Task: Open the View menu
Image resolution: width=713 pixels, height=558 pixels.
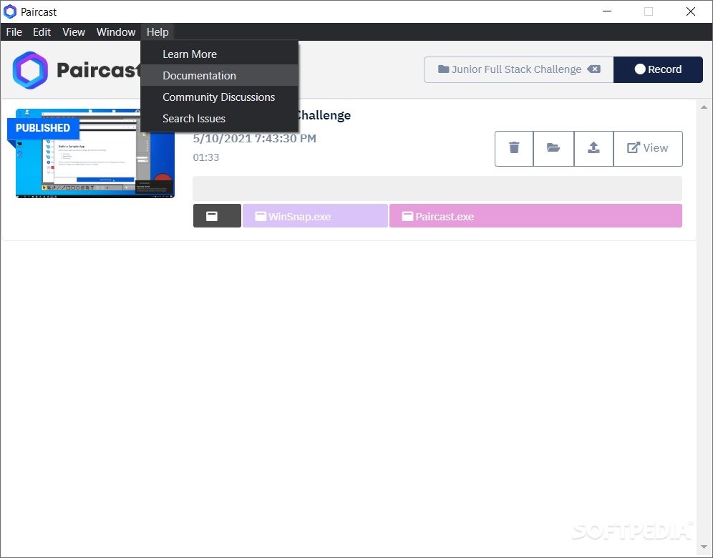Action: 74,32
